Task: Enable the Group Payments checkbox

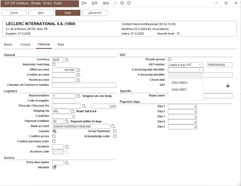Action: (115, 131)
